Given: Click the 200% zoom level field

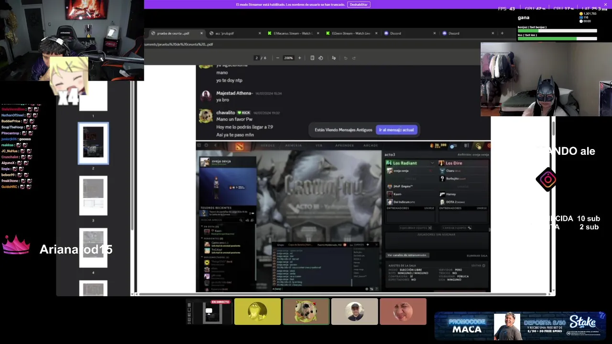Looking at the screenshot, I should click(x=288, y=58).
